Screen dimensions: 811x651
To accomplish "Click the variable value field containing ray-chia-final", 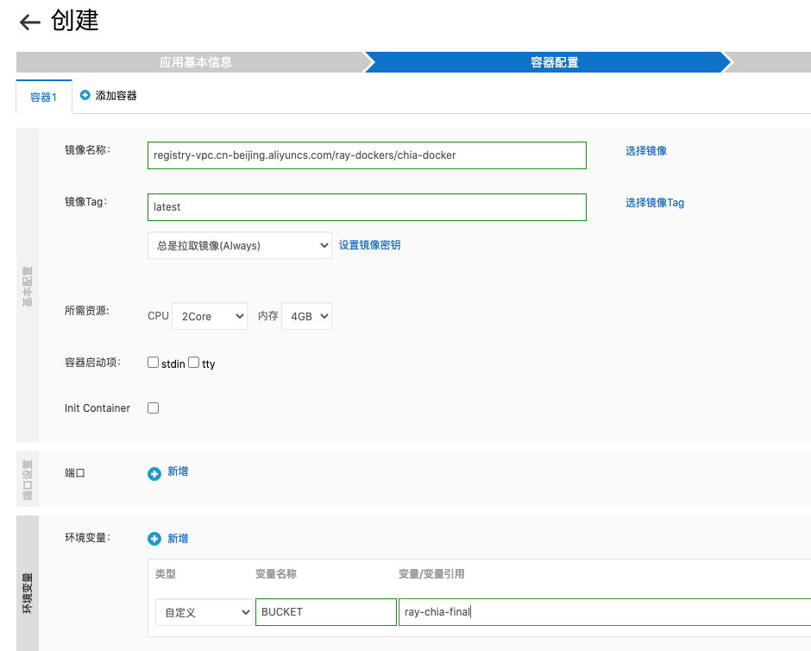I will coord(604,612).
